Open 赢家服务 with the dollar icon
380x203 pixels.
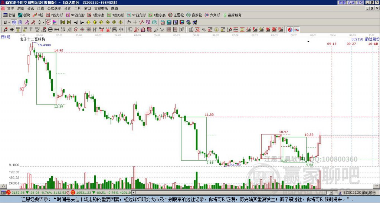232,15
